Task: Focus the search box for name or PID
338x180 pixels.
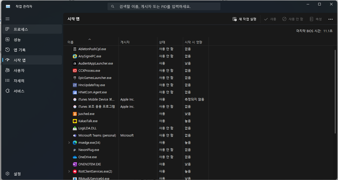Action: (x=164, y=6)
